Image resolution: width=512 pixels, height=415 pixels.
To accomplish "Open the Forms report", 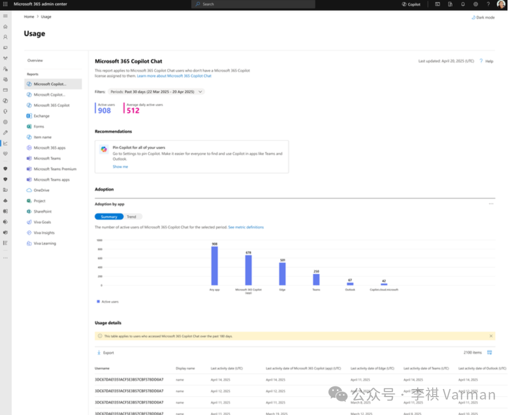I will pos(39,126).
